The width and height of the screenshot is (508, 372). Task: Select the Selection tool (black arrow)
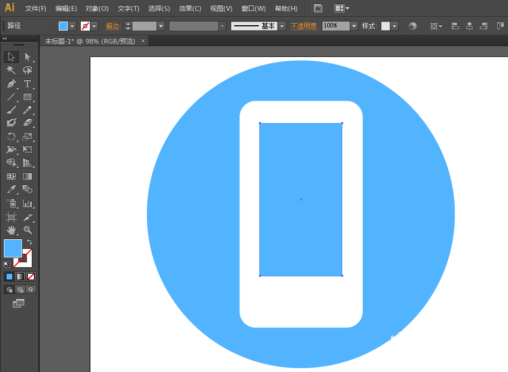(11, 57)
